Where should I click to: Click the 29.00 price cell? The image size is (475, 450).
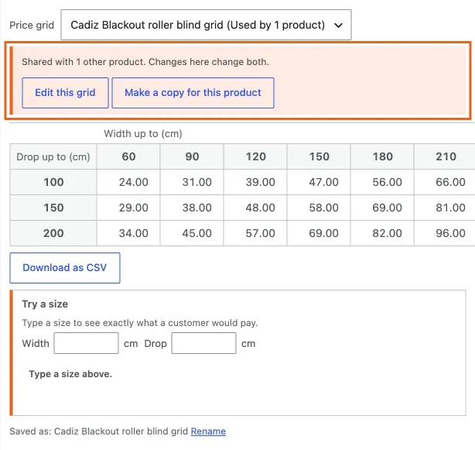(128, 208)
